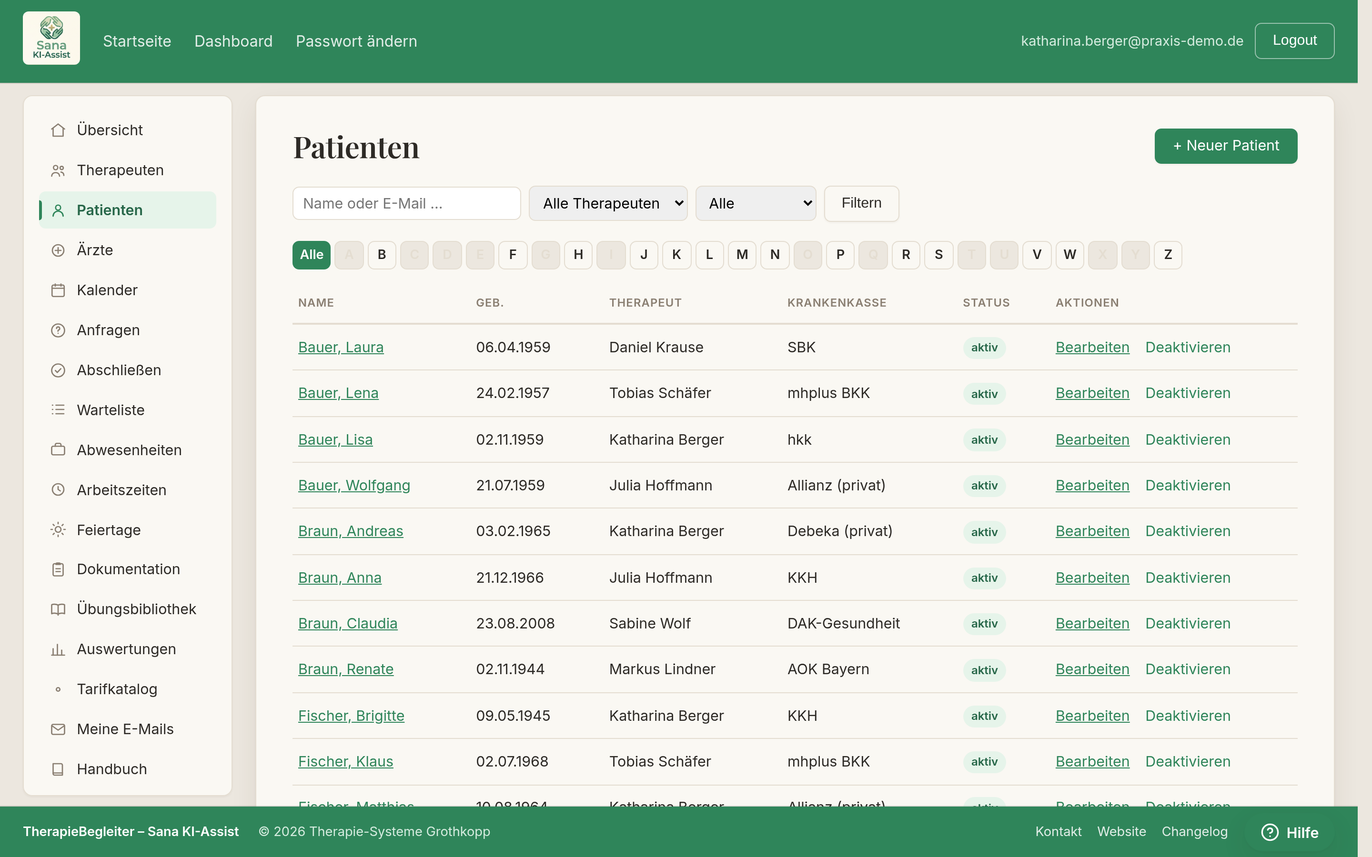Click the Hilfe question mark icon
This screenshot has width=1372, height=857.
pos(1270,832)
